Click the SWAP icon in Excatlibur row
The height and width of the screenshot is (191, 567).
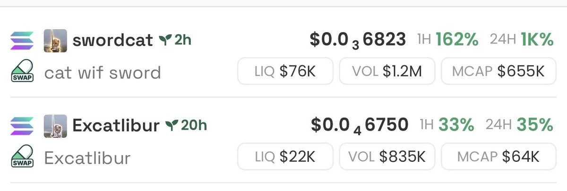pyautogui.click(x=22, y=157)
